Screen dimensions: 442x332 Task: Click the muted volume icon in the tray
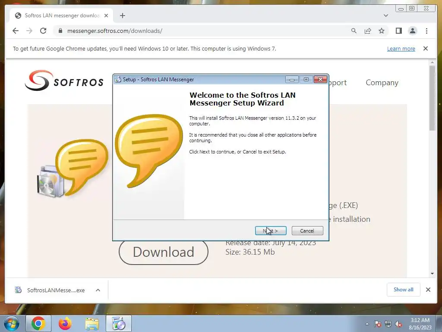pyautogui.click(x=398, y=324)
